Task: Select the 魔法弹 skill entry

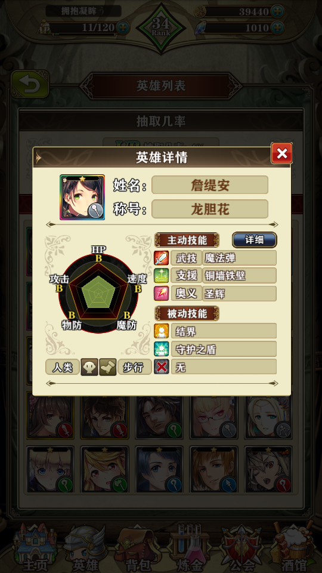Action: point(240,258)
